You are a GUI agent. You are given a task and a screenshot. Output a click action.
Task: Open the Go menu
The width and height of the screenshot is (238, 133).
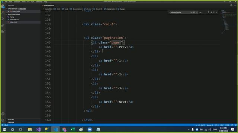point(28,1)
